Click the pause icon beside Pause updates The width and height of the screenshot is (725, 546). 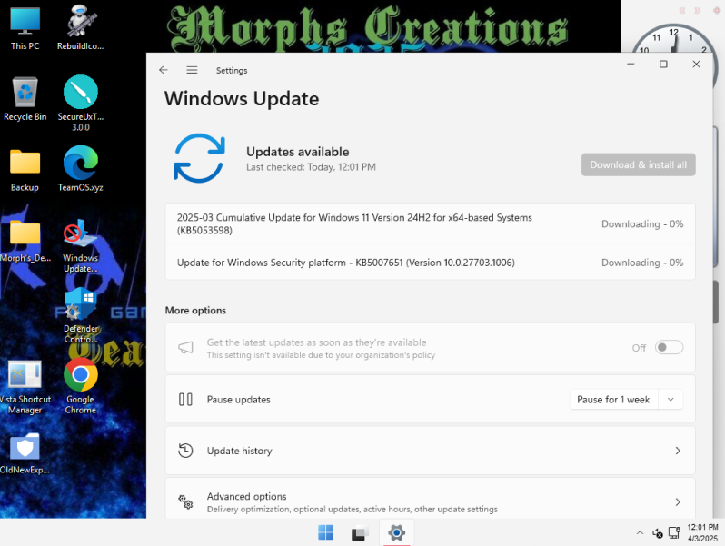coord(185,400)
